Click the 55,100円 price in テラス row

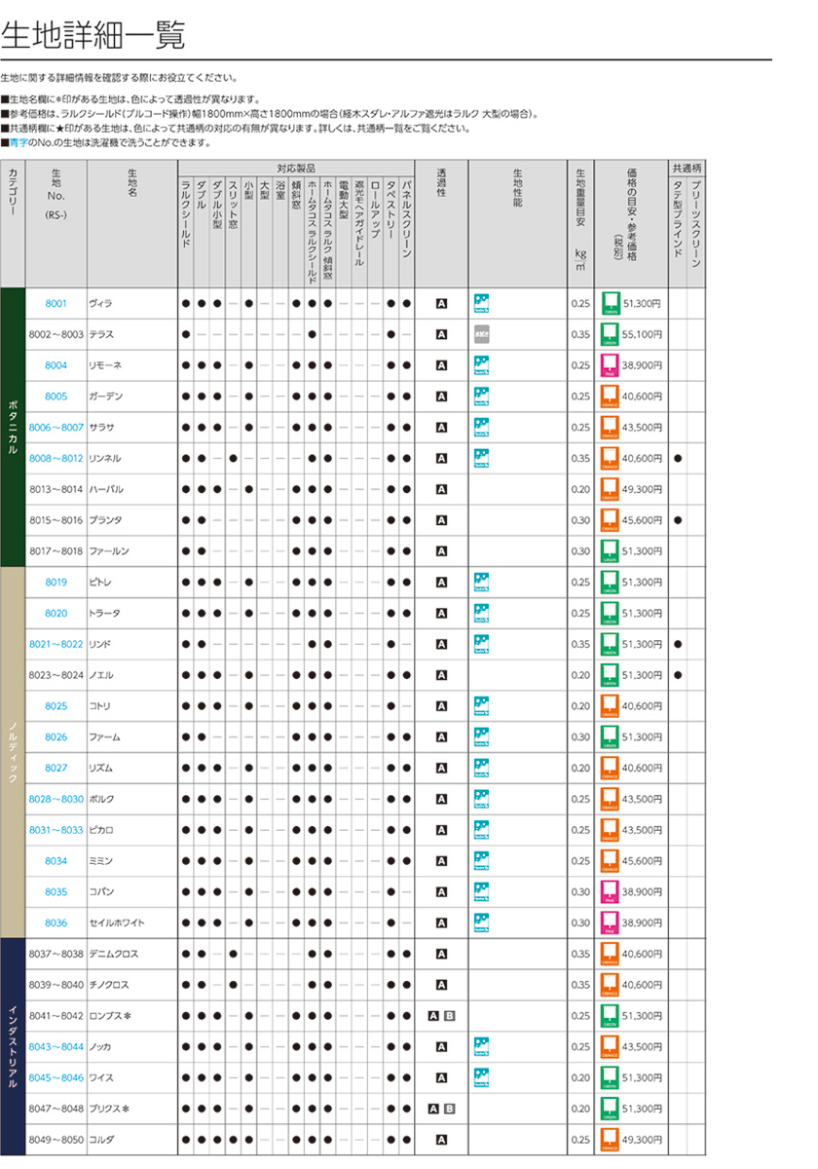pyautogui.click(x=644, y=334)
